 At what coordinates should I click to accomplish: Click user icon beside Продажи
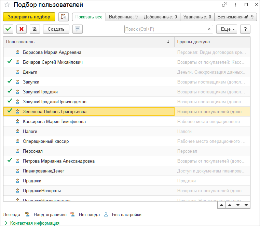[x=17, y=181]
